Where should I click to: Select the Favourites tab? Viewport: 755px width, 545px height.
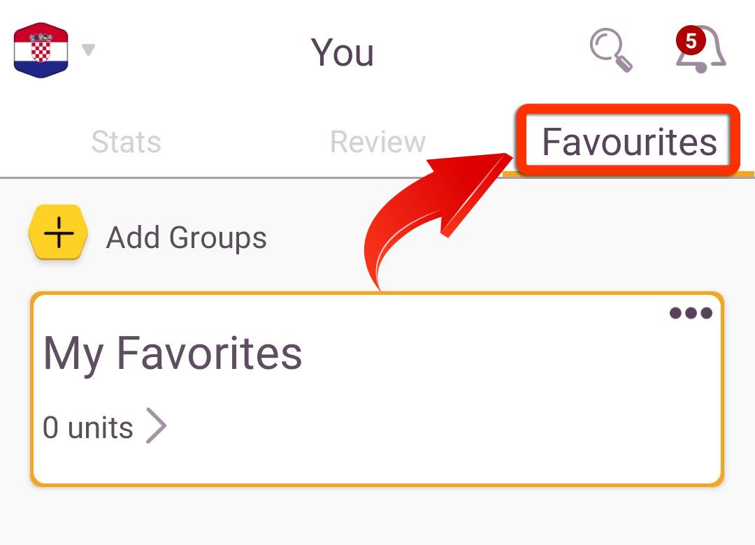[x=629, y=142]
